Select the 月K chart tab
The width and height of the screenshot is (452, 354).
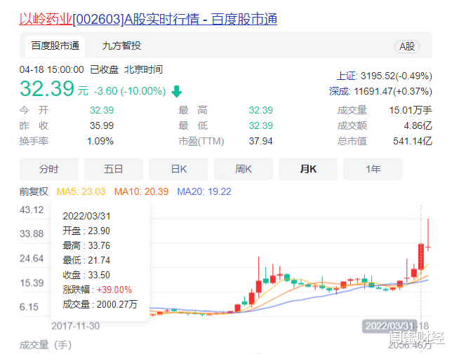coord(308,169)
